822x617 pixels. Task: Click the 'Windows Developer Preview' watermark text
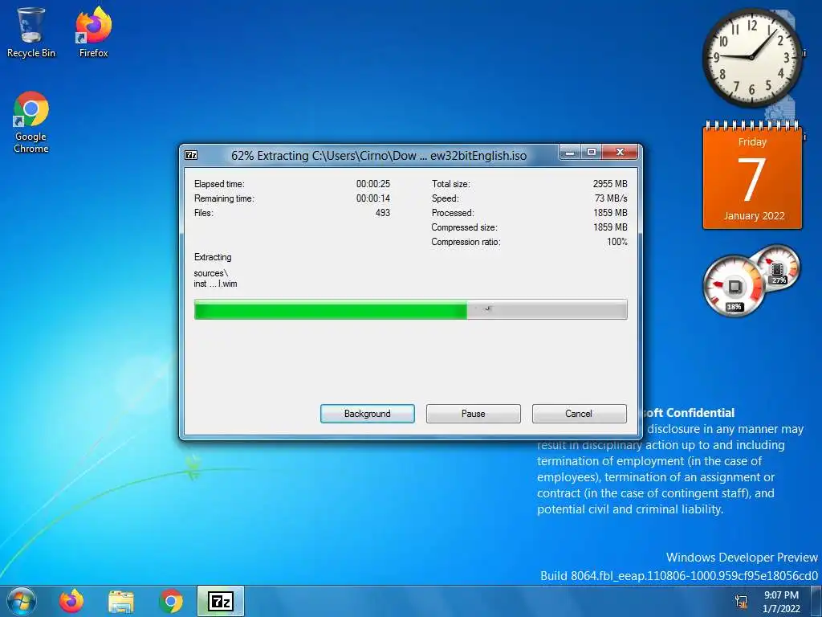[742, 558]
